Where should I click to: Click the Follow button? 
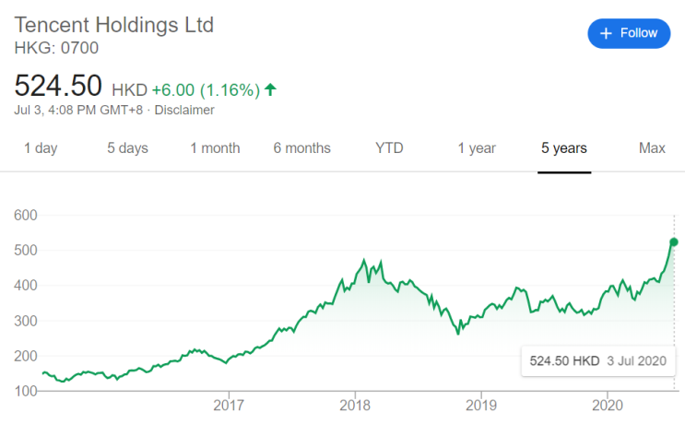pyautogui.click(x=628, y=33)
